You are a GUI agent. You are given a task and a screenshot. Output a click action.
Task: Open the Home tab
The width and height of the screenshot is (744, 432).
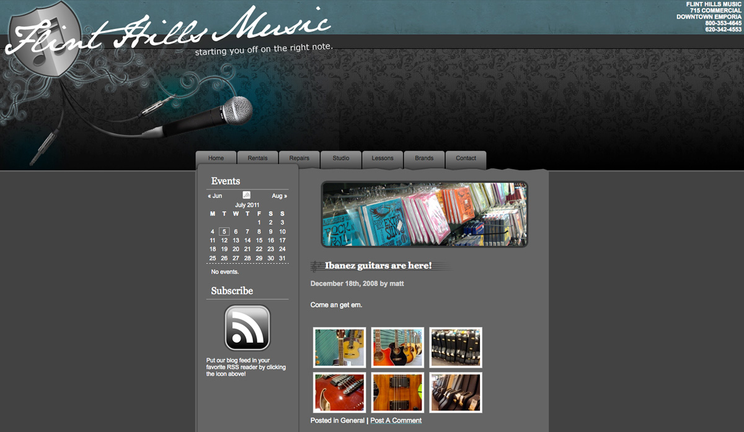[x=216, y=158]
